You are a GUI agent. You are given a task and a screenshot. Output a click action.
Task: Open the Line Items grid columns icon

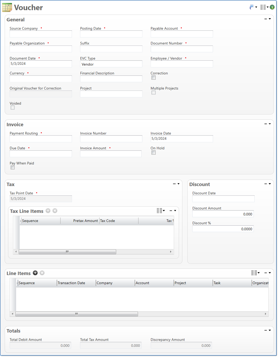pyautogui.click(x=254, y=273)
